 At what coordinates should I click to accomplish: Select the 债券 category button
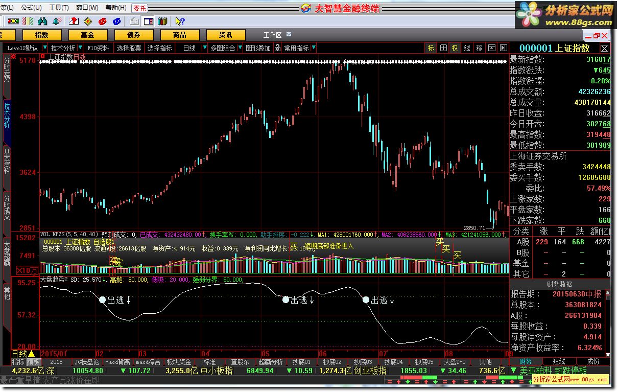point(134,35)
